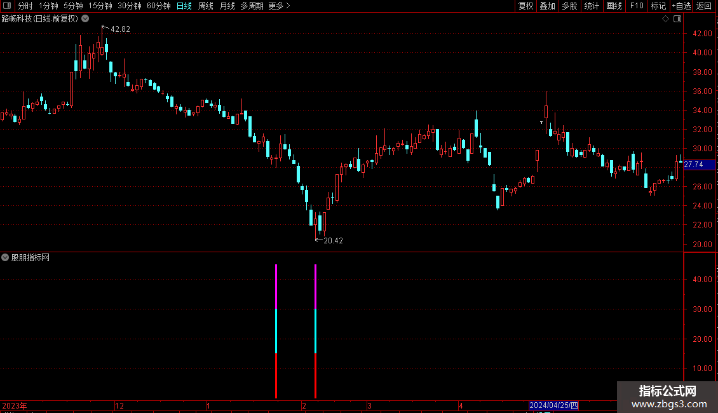Click the 42.82 high price label
The image size is (718, 413).
(121, 29)
